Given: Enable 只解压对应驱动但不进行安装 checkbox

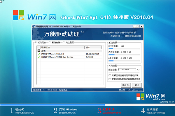Looking at the screenshot, I should pos(110,75).
